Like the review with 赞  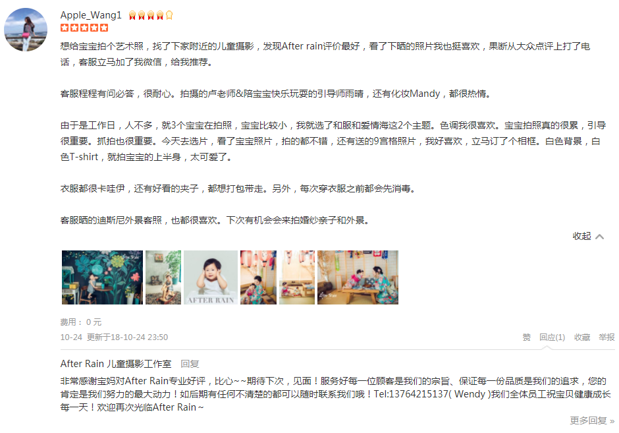527,337
